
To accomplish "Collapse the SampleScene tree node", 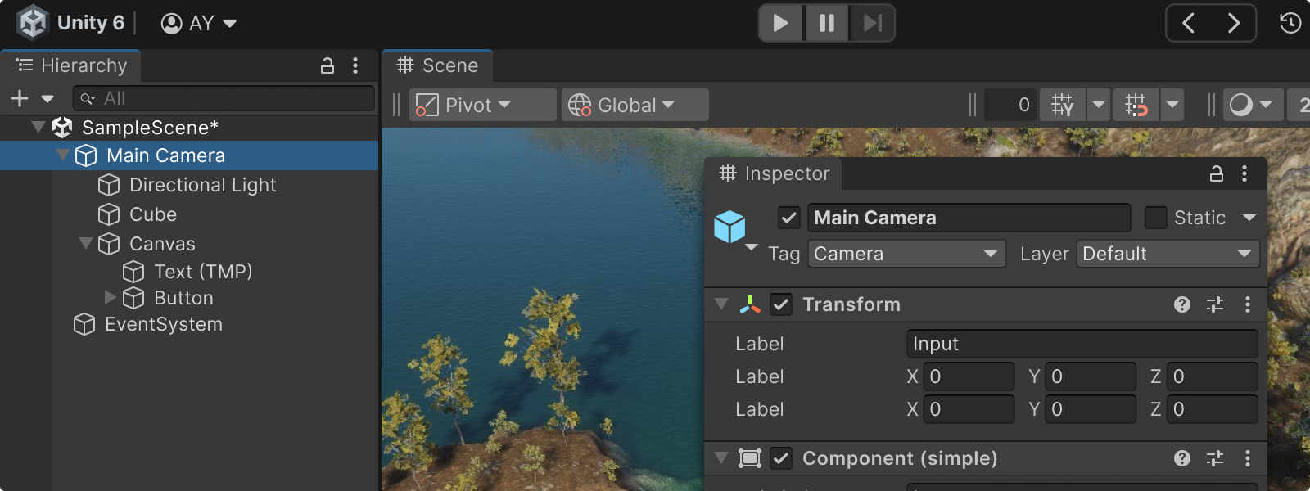I will coord(38,127).
